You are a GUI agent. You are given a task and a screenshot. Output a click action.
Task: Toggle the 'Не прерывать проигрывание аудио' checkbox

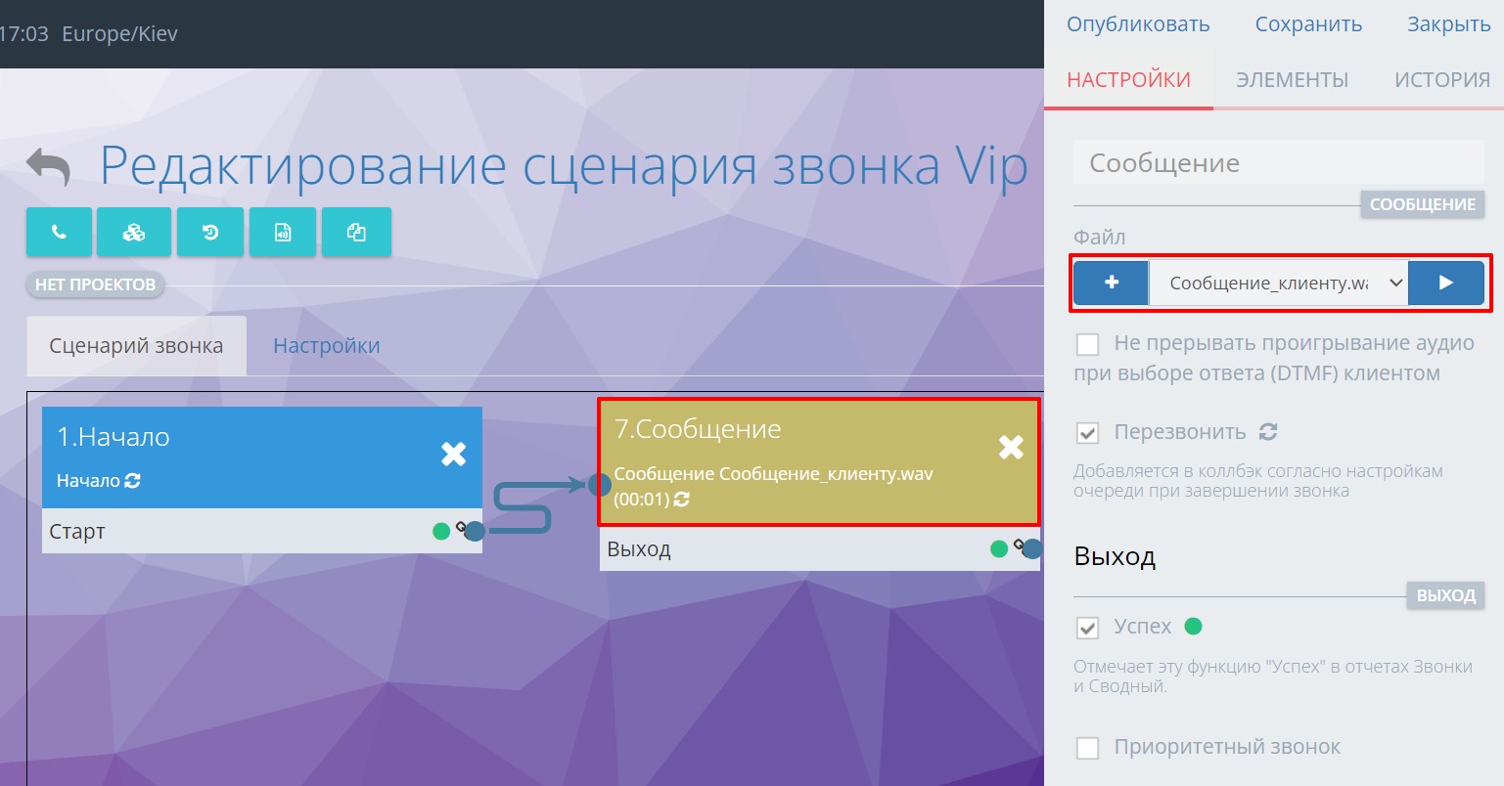1087,344
